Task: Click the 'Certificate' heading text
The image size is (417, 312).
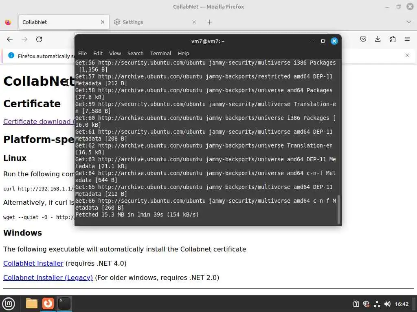Action: click(x=32, y=104)
